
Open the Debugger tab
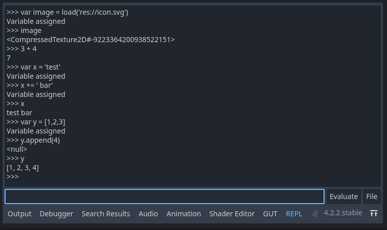56,214
